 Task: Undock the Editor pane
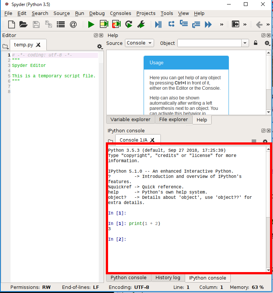96,35
